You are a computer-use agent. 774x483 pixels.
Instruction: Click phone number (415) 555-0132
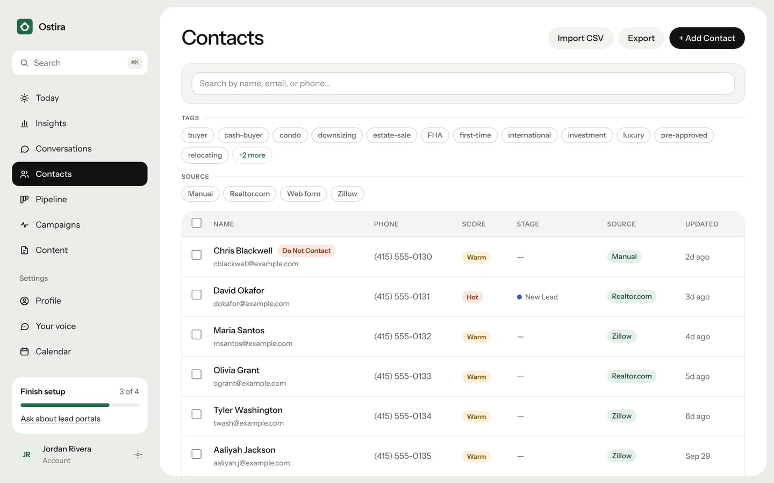(403, 336)
